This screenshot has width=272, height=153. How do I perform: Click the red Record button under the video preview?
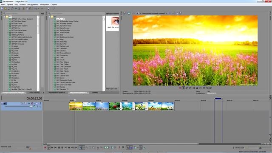pyautogui.click(x=180, y=88)
